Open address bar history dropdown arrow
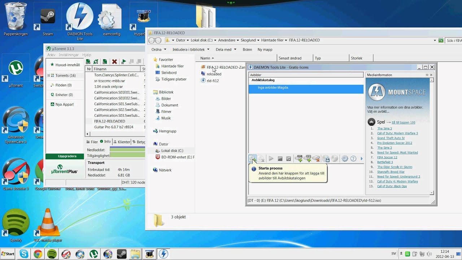The image size is (462, 260). 435,40
